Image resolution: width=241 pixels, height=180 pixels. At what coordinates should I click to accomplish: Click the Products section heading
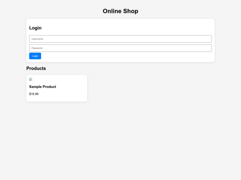(x=36, y=68)
